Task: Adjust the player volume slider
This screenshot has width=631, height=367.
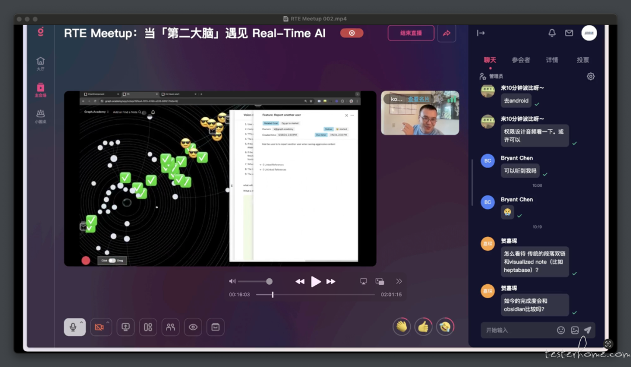Action: [255, 281]
